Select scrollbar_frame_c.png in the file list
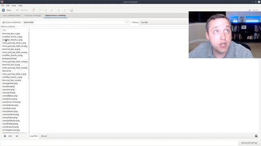The height and width of the screenshot is (146, 261). [12, 37]
